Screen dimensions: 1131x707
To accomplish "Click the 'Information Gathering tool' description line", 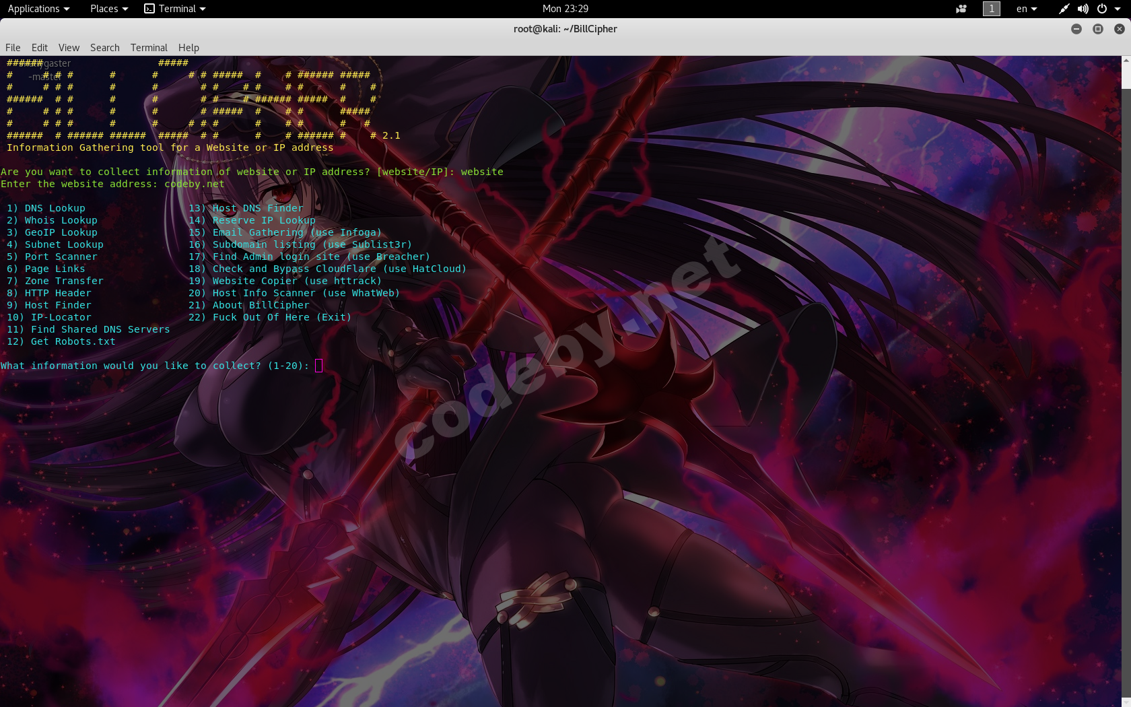I will click(170, 147).
